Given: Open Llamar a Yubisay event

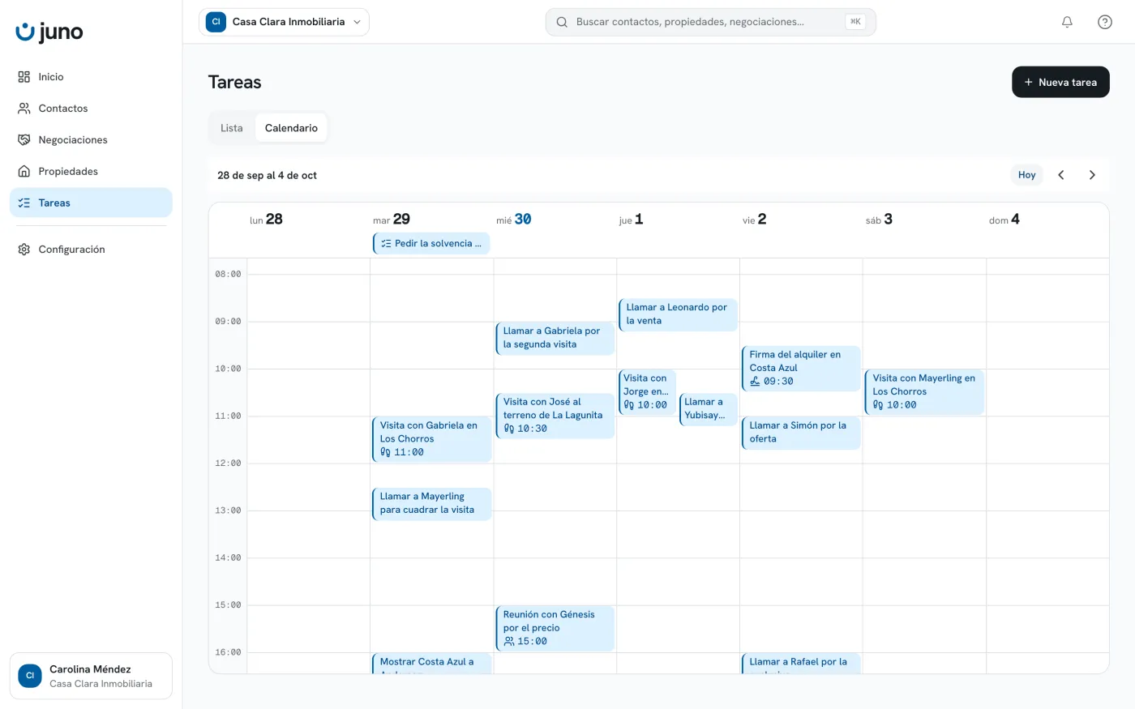Looking at the screenshot, I should (709, 408).
